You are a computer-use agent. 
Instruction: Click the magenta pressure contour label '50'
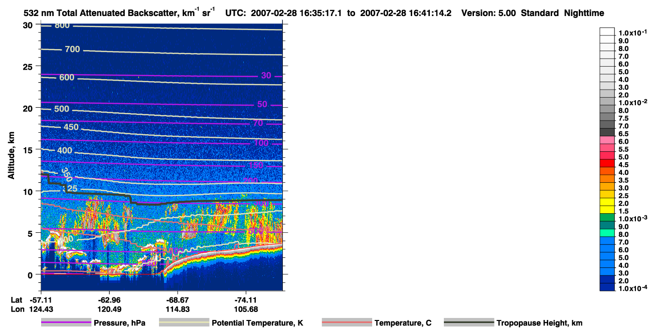(x=262, y=104)
